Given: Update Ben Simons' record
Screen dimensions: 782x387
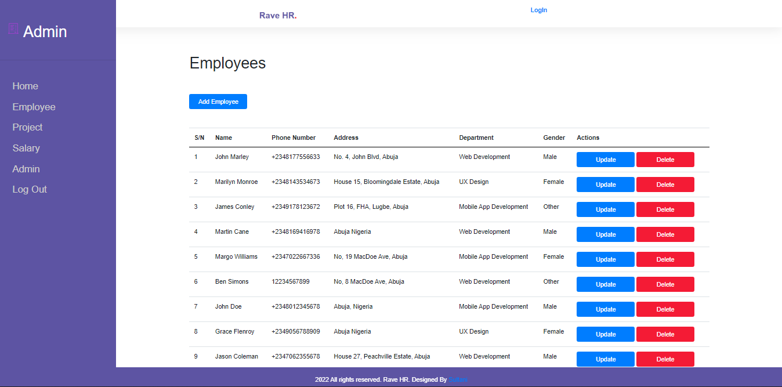Looking at the screenshot, I should (606, 284).
